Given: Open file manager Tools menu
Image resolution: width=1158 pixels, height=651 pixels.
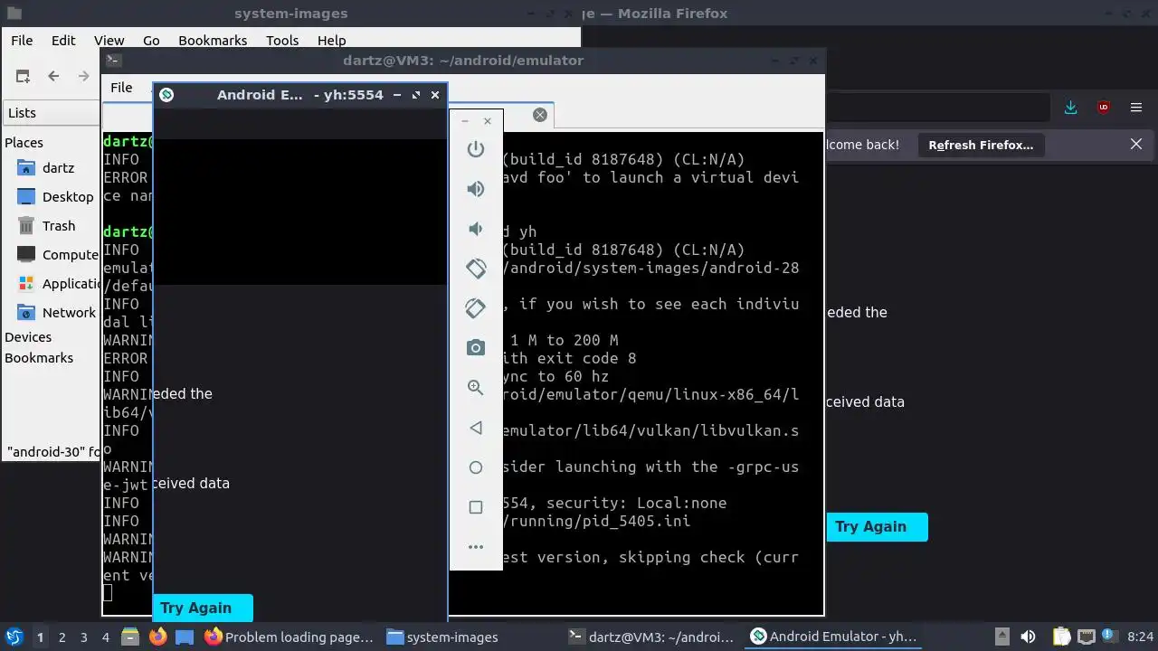Looking at the screenshot, I should tap(282, 40).
